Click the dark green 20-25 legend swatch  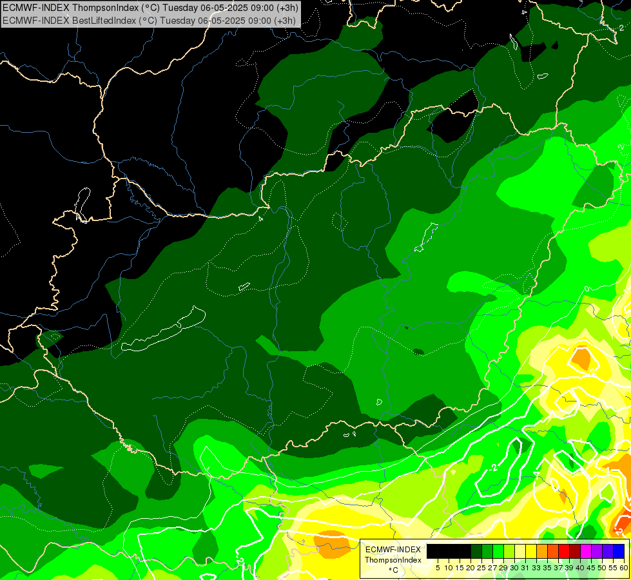[x=476, y=551]
